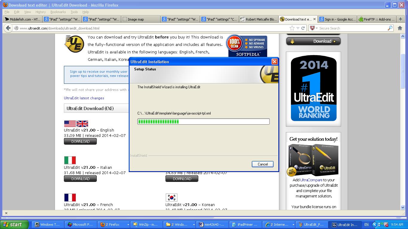The width and height of the screenshot is (408, 229).
Task: Close the Download text editor tab
Action: pyautogui.click(x=314, y=19)
